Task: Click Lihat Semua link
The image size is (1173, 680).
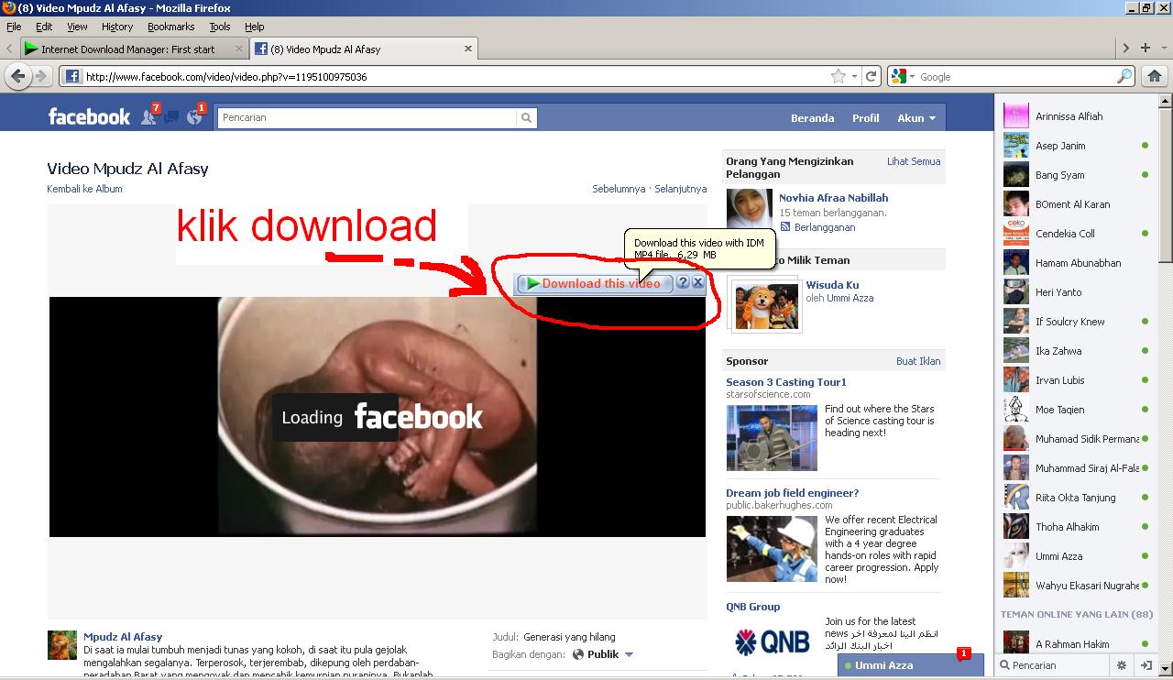Action: pos(914,161)
